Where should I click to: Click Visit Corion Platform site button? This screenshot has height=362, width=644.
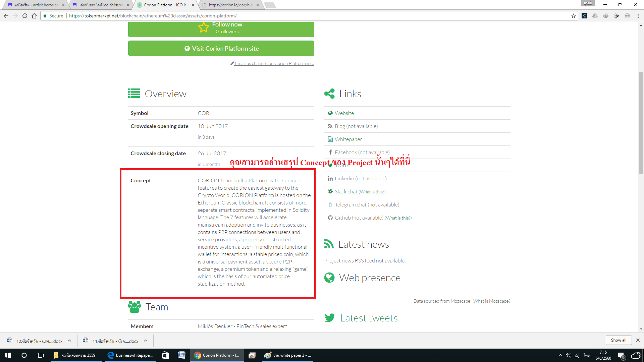(x=221, y=48)
